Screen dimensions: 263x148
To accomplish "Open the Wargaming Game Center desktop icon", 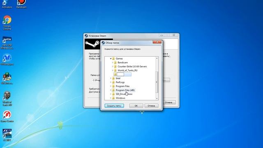I will pos(7,116).
